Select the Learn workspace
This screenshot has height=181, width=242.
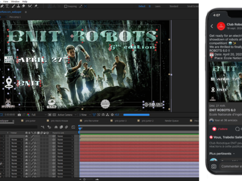point(157,6)
